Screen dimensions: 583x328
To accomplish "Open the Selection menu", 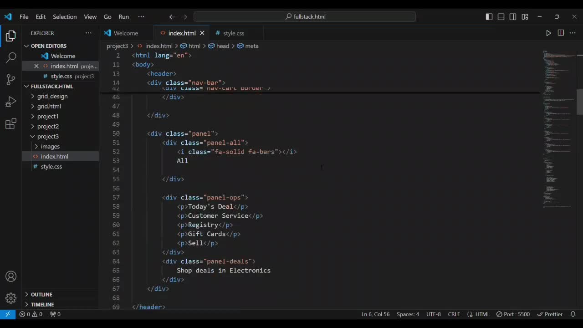I will point(65,17).
